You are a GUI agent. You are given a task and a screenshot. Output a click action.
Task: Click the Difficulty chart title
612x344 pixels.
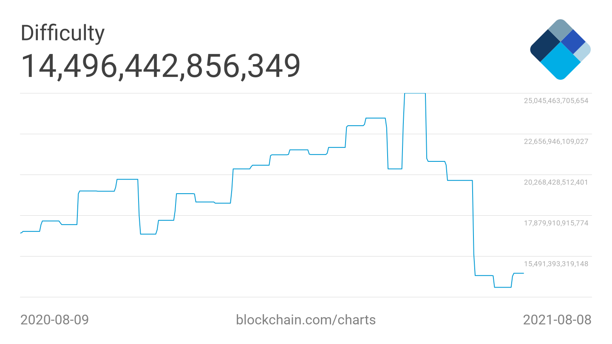62,33
